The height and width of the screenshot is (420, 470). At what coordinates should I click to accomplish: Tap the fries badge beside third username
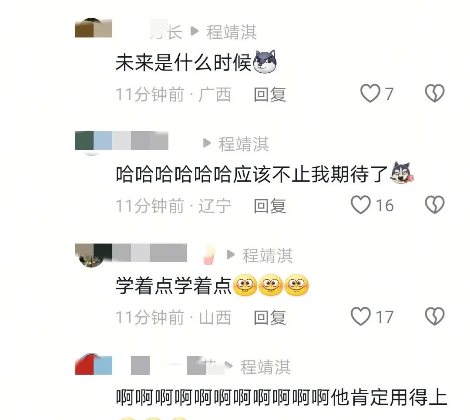[209, 255]
